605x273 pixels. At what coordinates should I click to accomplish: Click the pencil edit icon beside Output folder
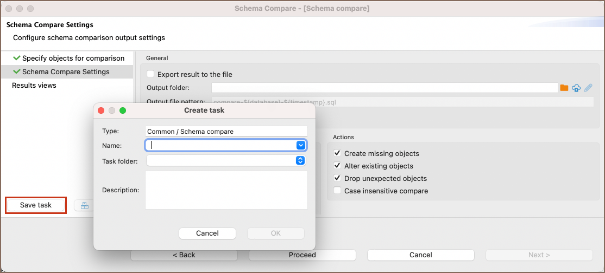click(x=588, y=88)
